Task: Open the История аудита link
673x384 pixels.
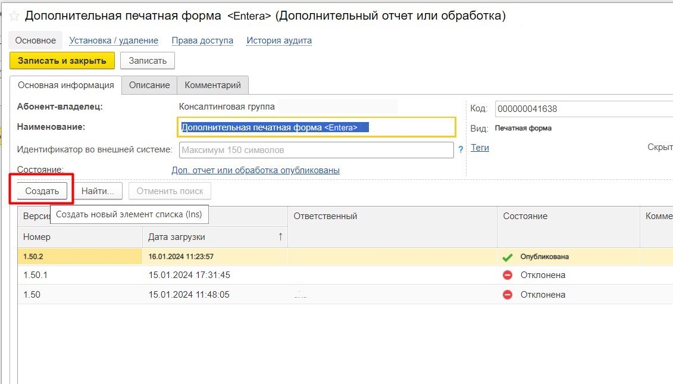Action: pos(279,40)
